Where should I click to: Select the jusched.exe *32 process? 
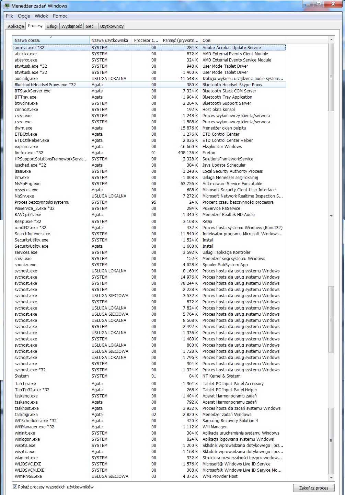click(149, 165)
